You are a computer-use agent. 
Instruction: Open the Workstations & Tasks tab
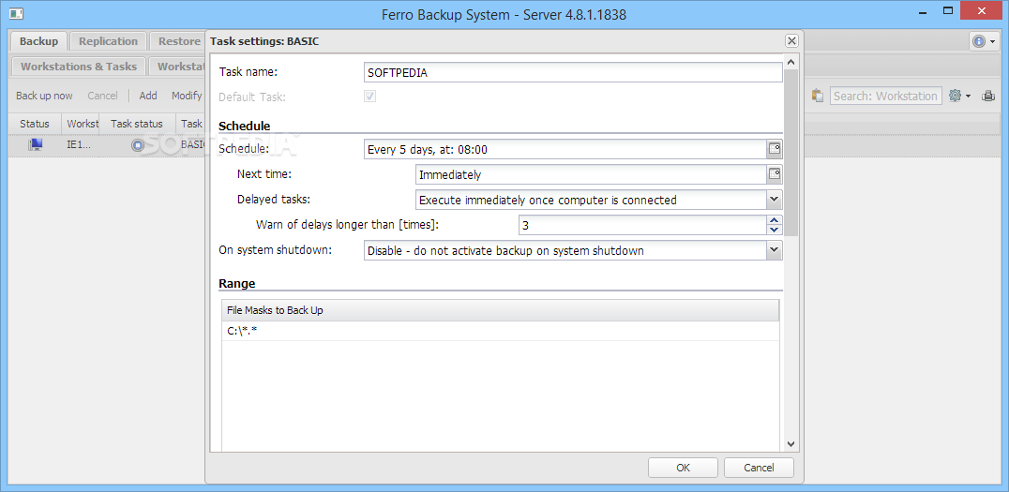pos(79,67)
